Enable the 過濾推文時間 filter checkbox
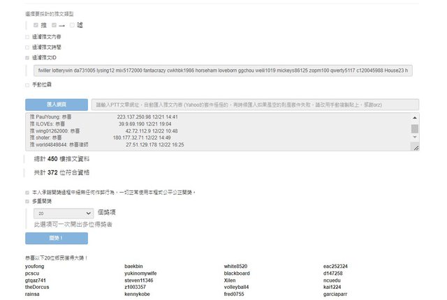Viewport: 447px width, 300px height. click(x=27, y=47)
